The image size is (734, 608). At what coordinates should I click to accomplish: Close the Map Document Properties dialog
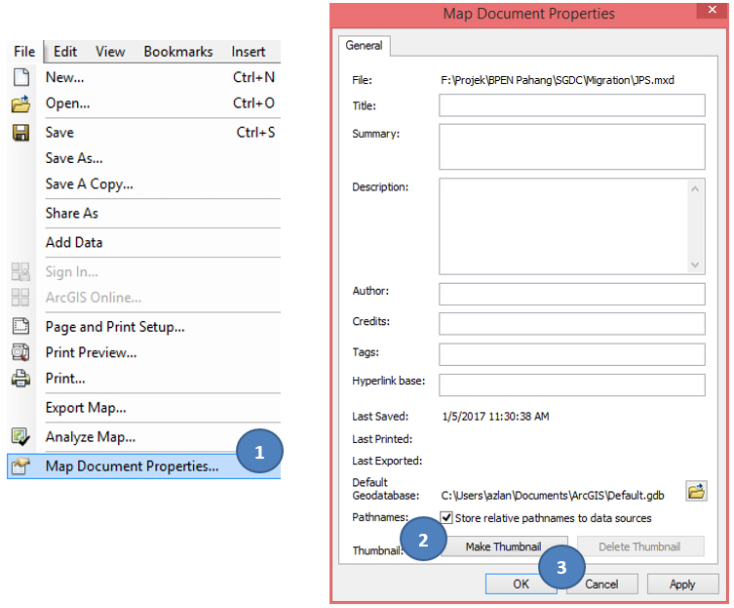tap(712, 11)
